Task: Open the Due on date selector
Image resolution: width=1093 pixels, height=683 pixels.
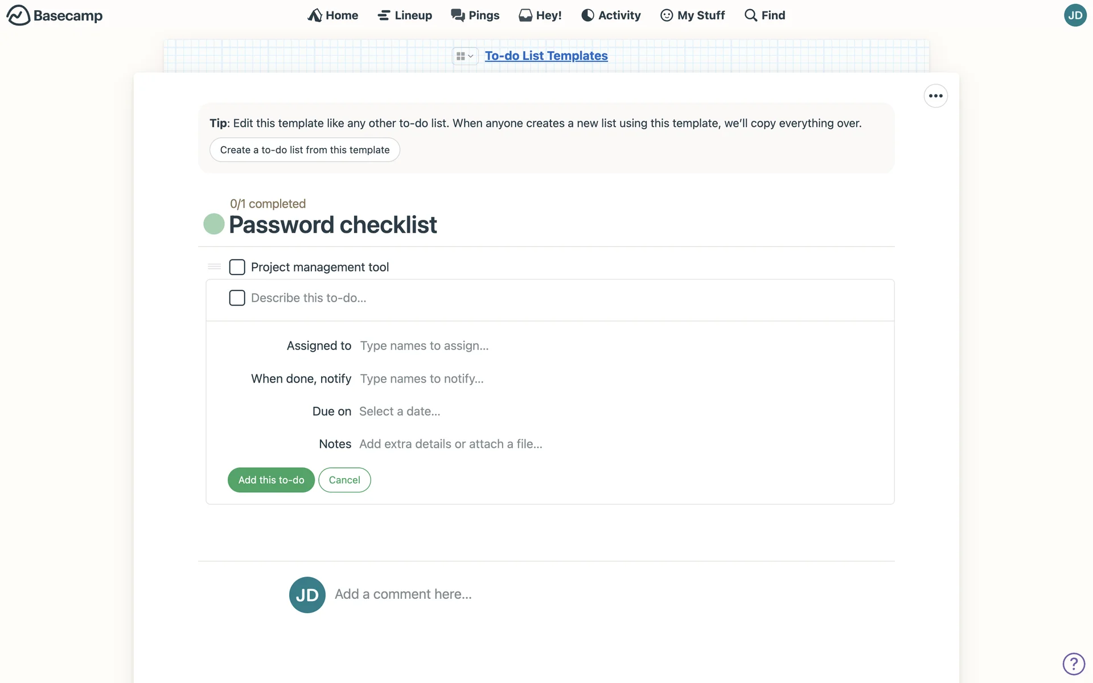Action: click(x=400, y=411)
